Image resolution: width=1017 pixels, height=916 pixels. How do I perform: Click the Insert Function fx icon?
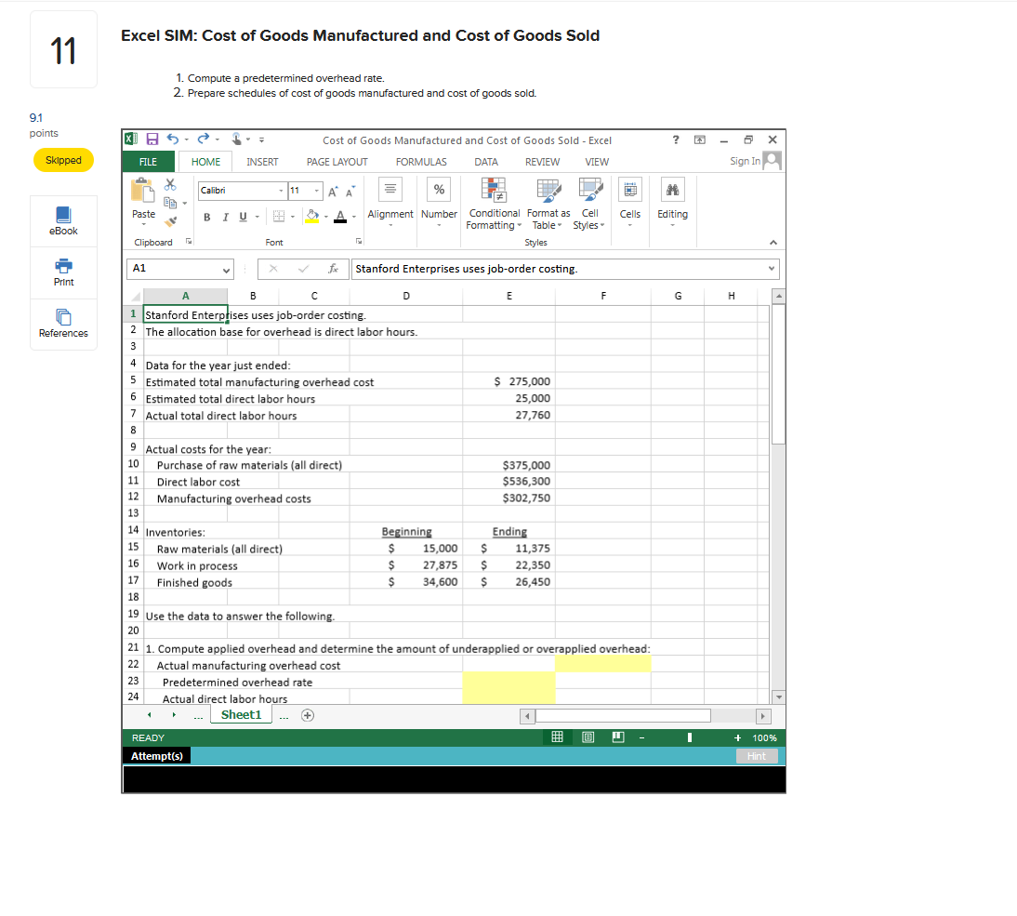333,269
